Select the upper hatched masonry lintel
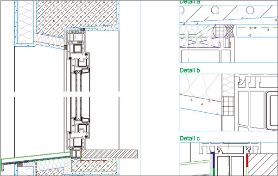 click(x=76, y=17)
